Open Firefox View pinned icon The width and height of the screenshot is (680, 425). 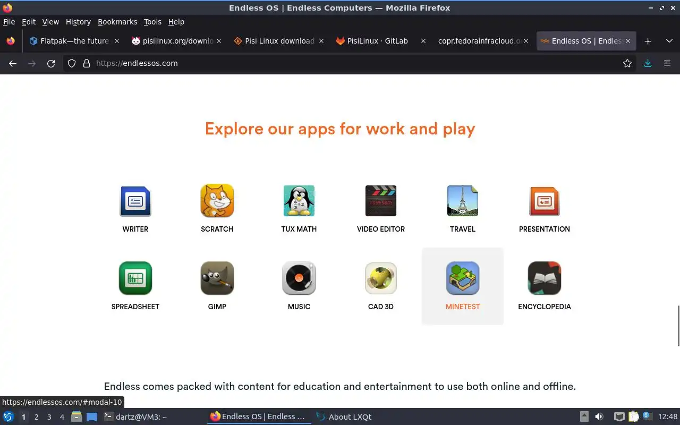[x=10, y=41]
